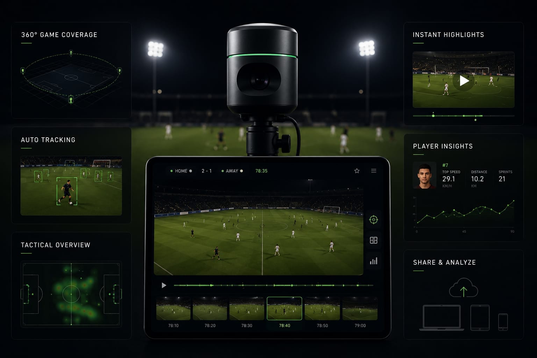Viewport: 537px width, 358px height.
Task: Click the 78:40 timestamp label
Action: pos(285,325)
